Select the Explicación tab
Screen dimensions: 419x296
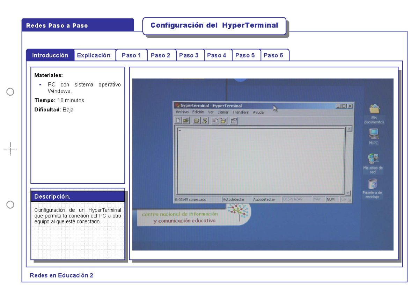(x=95, y=55)
